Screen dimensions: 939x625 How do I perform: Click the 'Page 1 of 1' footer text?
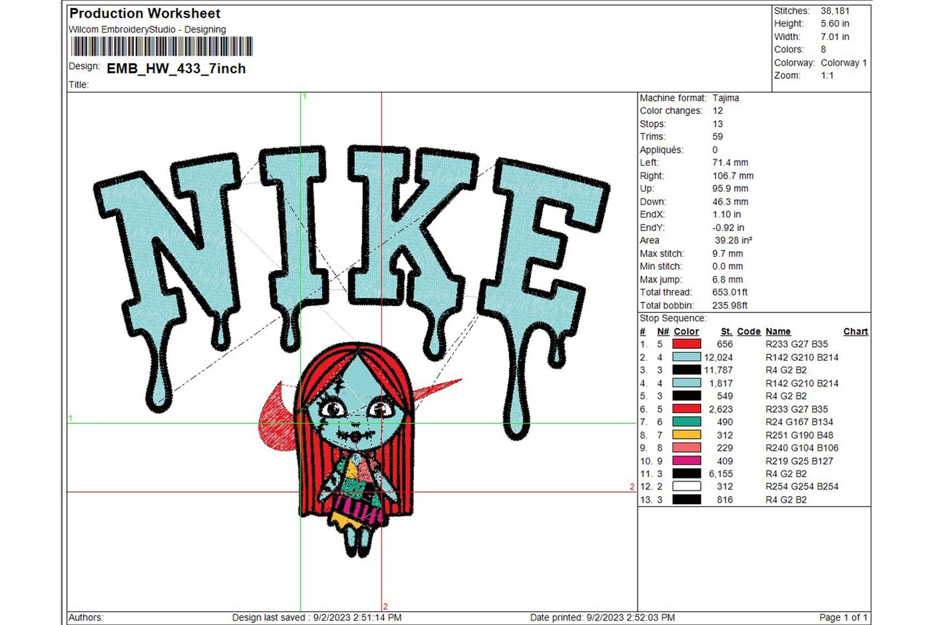click(x=843, y=617)
